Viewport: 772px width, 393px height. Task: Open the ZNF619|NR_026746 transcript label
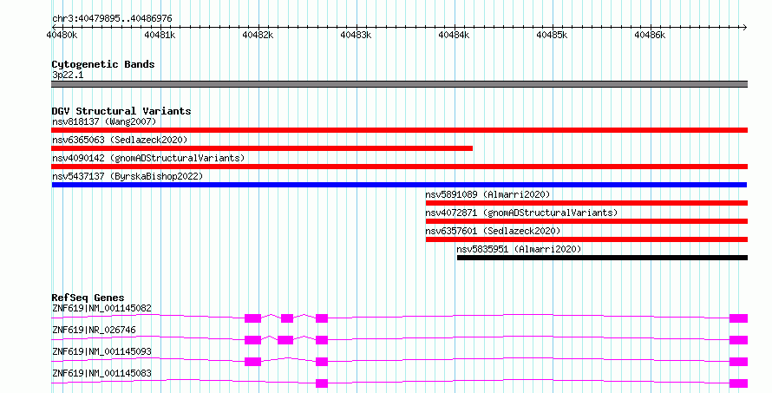[94, 330]
